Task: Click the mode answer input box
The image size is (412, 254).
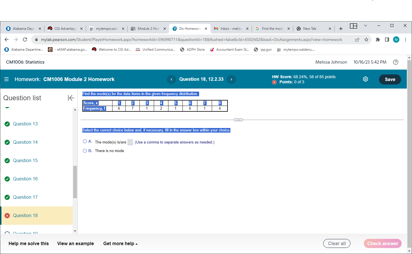Action: [x=130, y=142]
